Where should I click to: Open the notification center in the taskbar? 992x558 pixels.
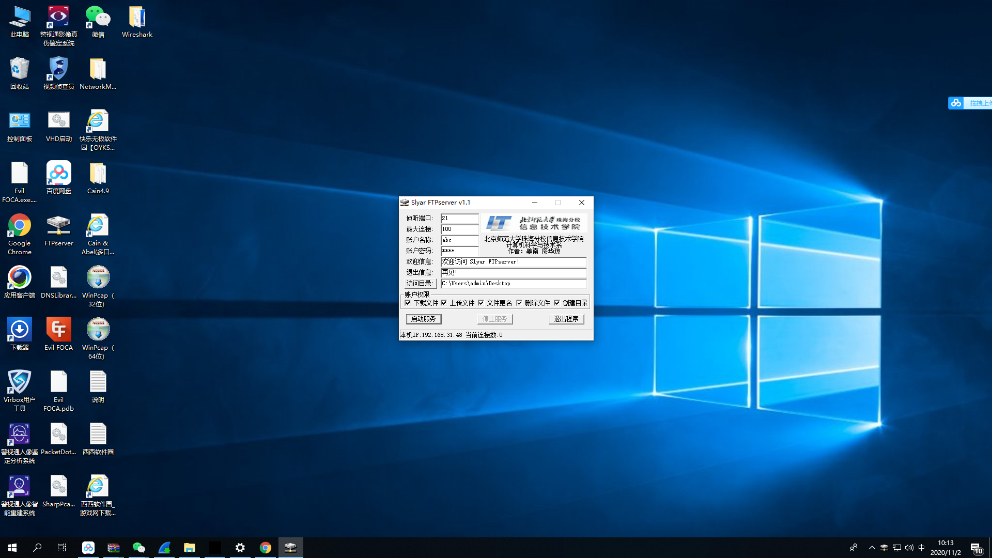point(975,548)
